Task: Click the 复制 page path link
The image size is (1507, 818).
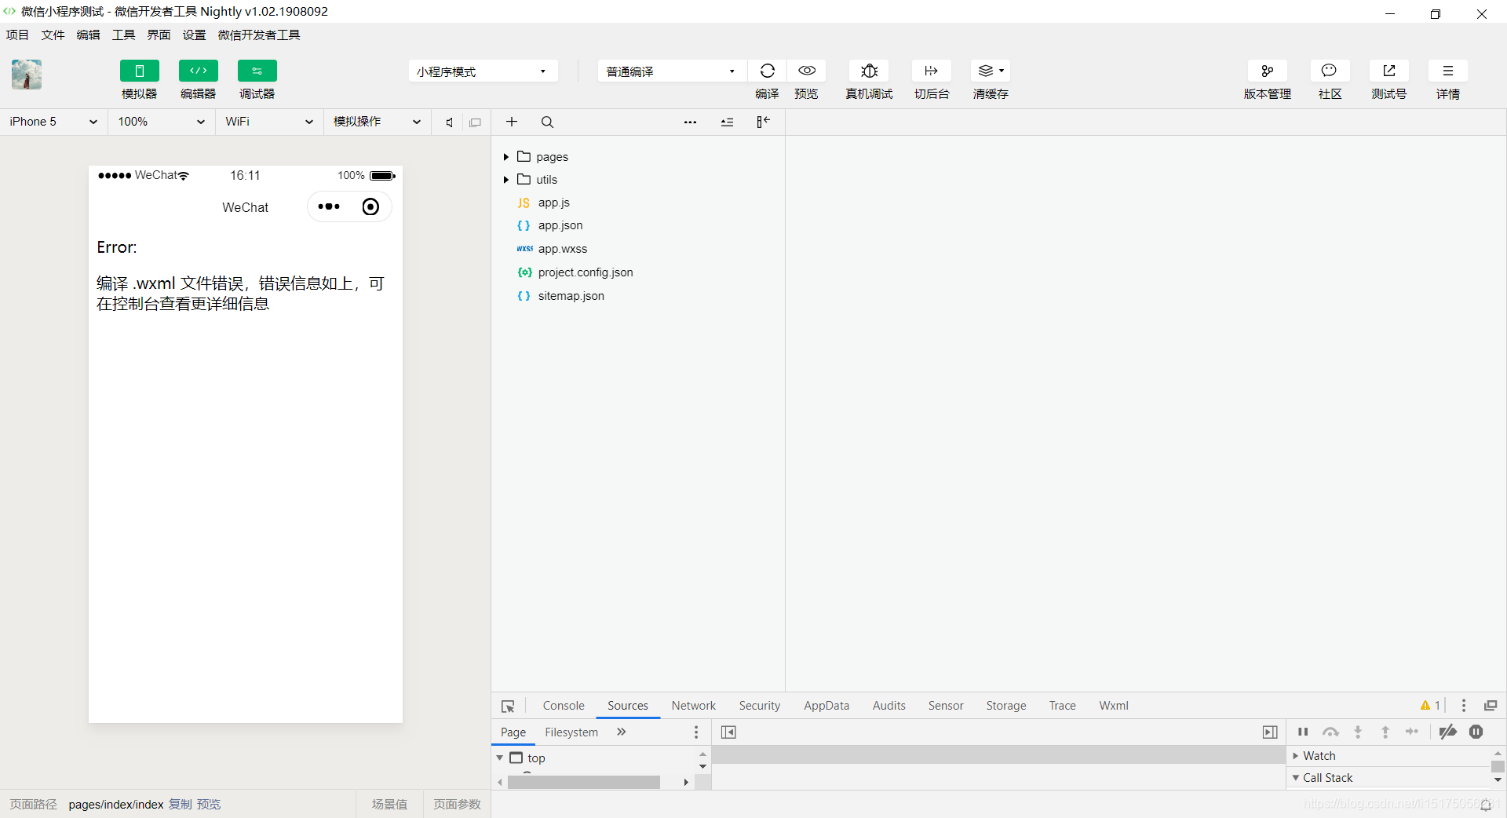Action: pyautogui.click(x=180, y=805)
